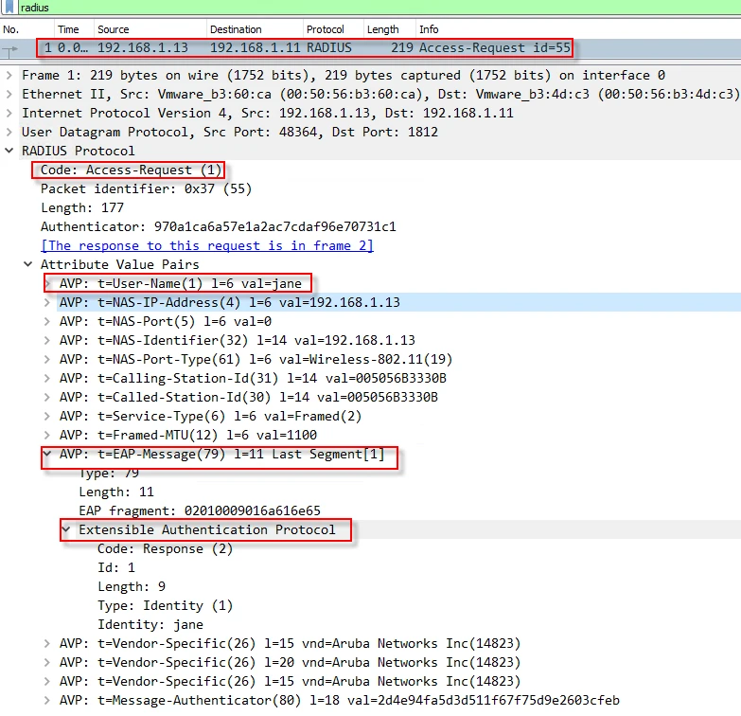Image resolution: width=741 pixels, height=716 pixels.
Task: Collapse the Attribute Value Pairs node
Action: click(x=28, y=264)
